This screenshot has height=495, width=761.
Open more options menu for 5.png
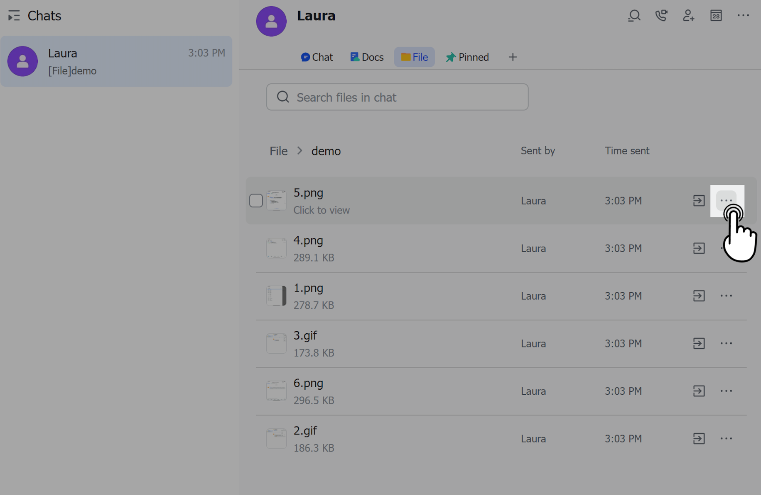(726, 200)
